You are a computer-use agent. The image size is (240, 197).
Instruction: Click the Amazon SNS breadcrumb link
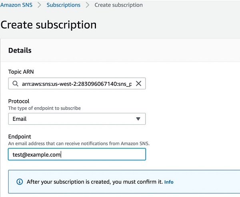16,5
